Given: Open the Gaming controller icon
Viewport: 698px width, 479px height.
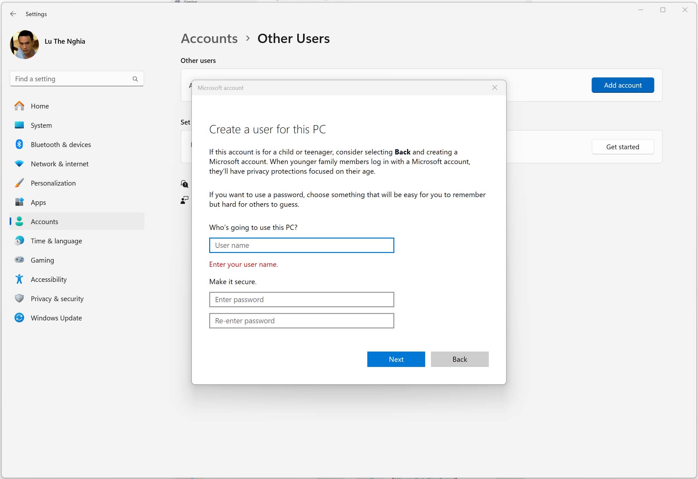Looking at the screenshot, I should click(x=19, y=260).
